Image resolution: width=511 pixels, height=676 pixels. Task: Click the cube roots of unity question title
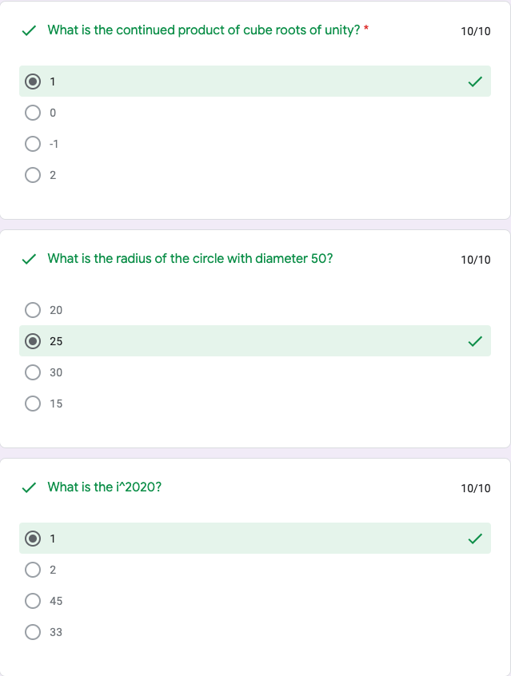[203, 30]
